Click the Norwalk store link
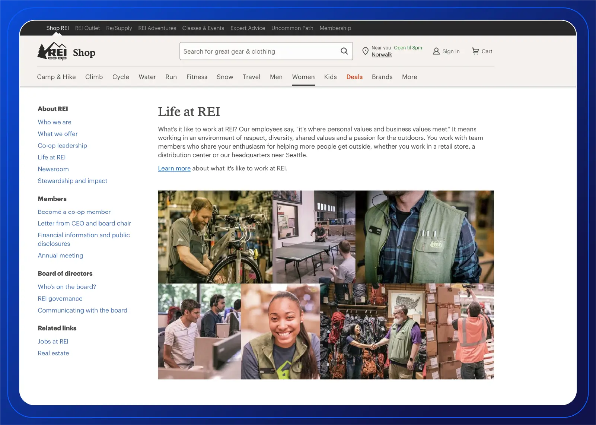The image size is (596, 425). (x=382, y=54)
